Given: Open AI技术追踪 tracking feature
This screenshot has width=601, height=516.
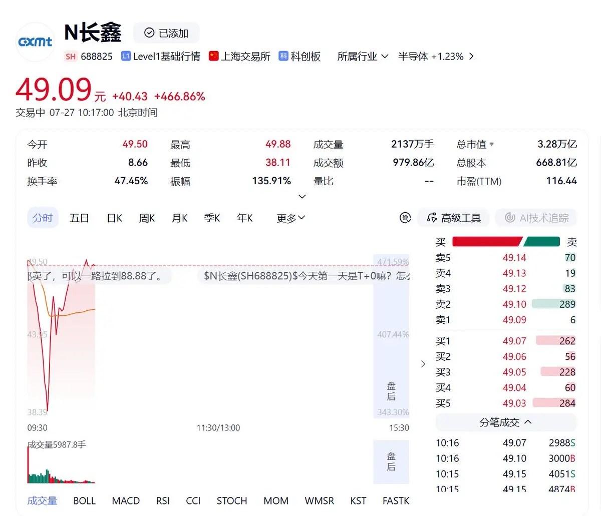Looking at the screenshot, I should pos(536,218).
